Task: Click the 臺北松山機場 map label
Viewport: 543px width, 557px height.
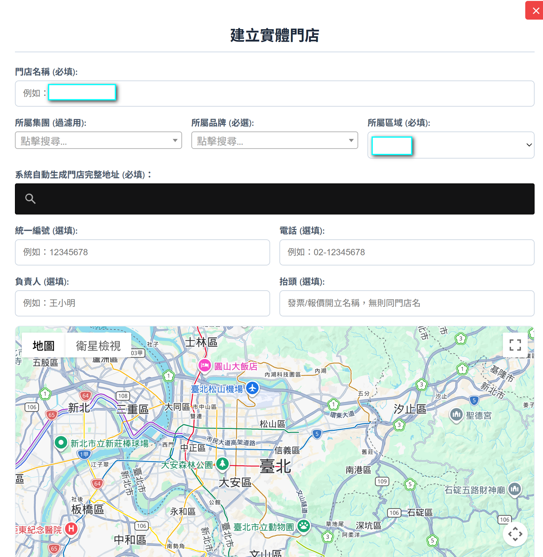Action: tap(217, 389)
